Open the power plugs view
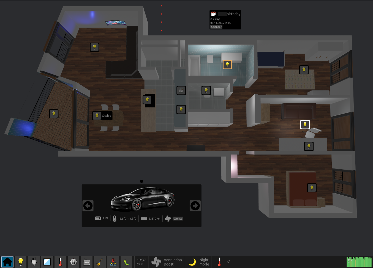This screenshot has width=373, height=268. pos(34,262)
